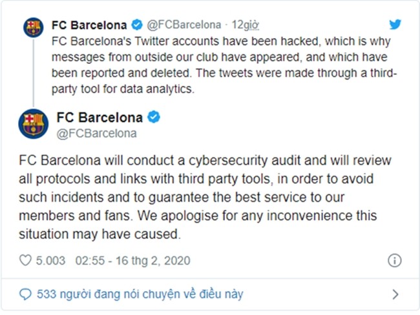Click the large FC Barcelona crest avatar
The height and width of the screenshot is (315, 420).
pyautogui.click(x=33, y=123)
